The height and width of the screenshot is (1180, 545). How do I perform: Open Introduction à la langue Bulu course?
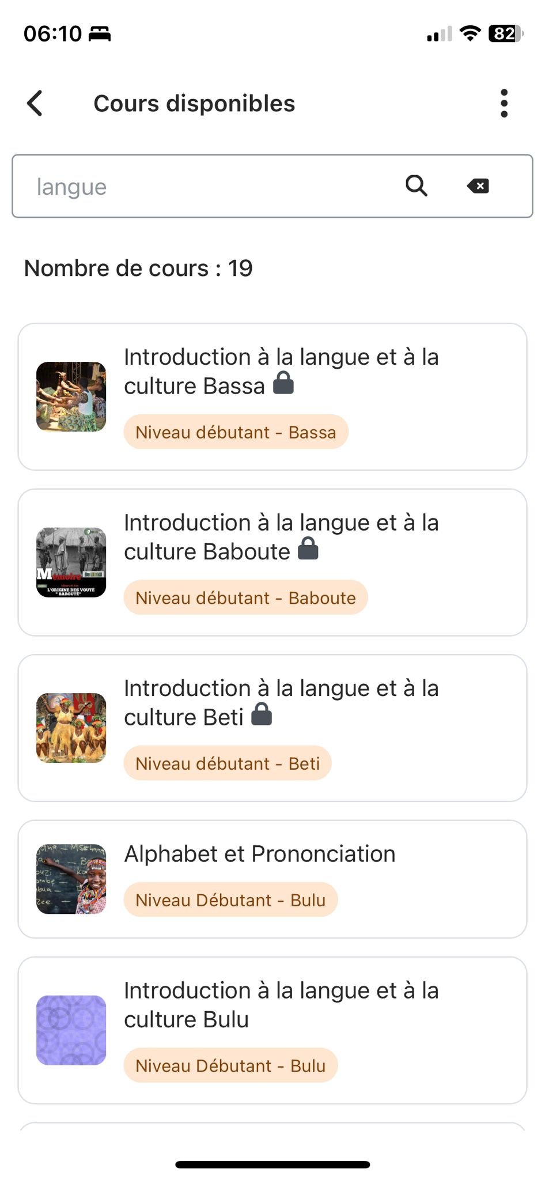click(x=281, y=1005)
